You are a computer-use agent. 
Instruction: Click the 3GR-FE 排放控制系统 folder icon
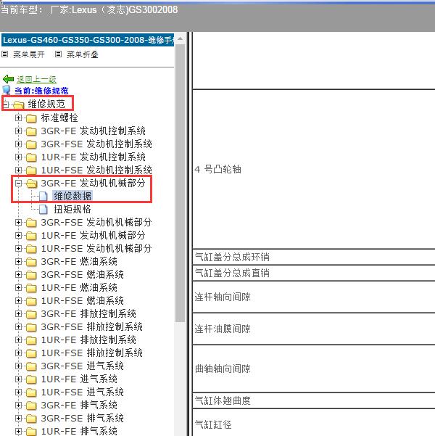(x=31, y=314)
